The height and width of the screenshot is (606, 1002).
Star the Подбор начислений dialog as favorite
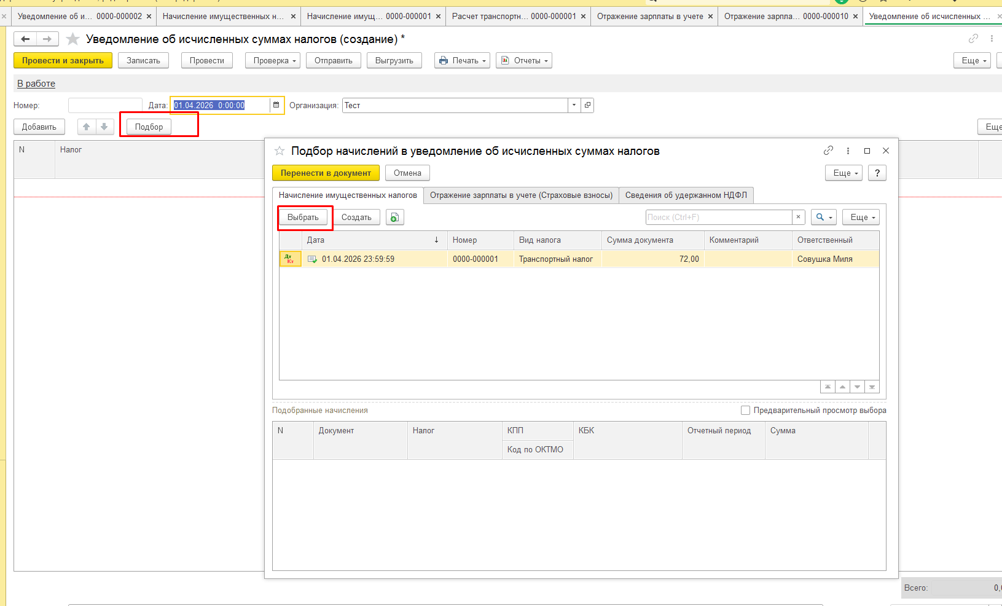280,151
